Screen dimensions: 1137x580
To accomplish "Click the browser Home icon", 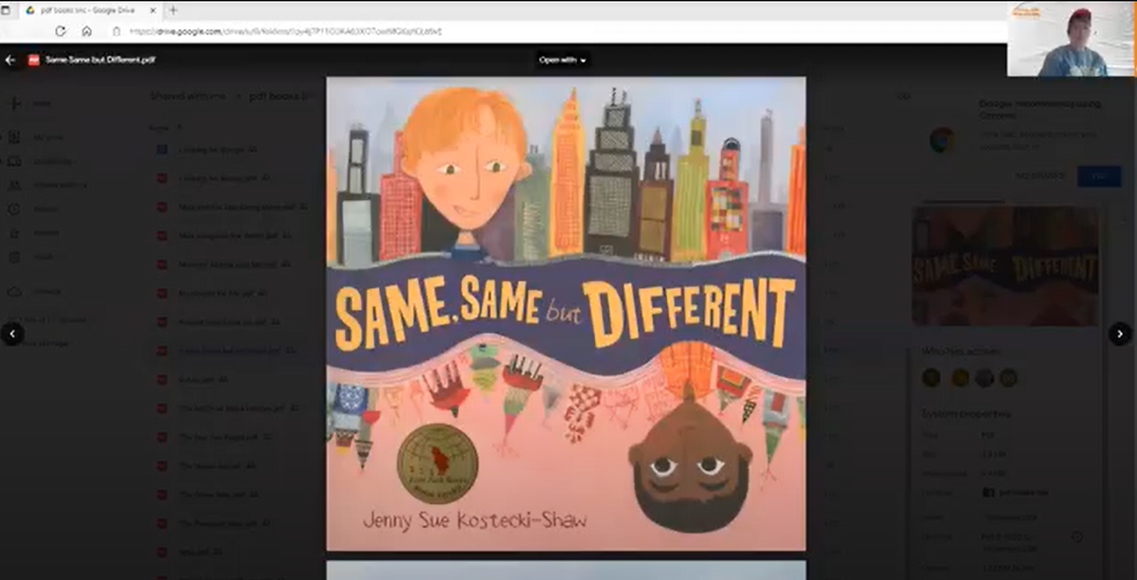I will coord(86,31).
